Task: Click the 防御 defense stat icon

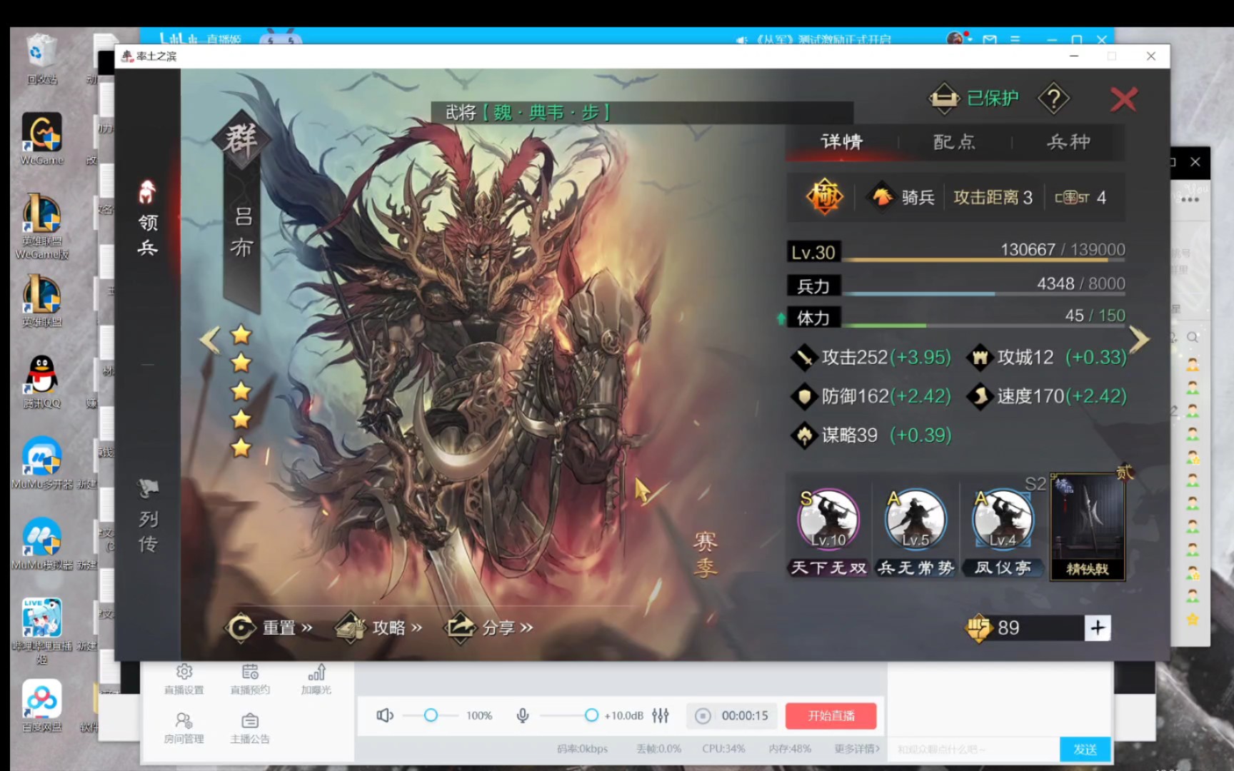Action: [804, 396]
